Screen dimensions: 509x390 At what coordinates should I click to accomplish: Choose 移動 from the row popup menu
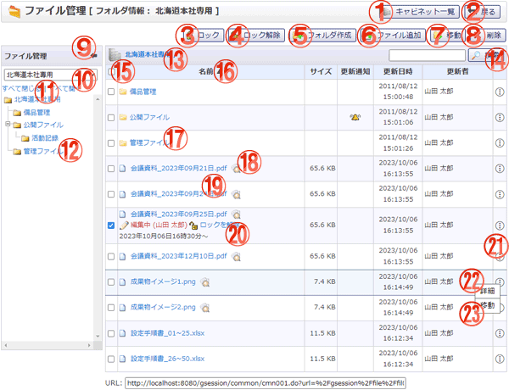coord(487,305)
